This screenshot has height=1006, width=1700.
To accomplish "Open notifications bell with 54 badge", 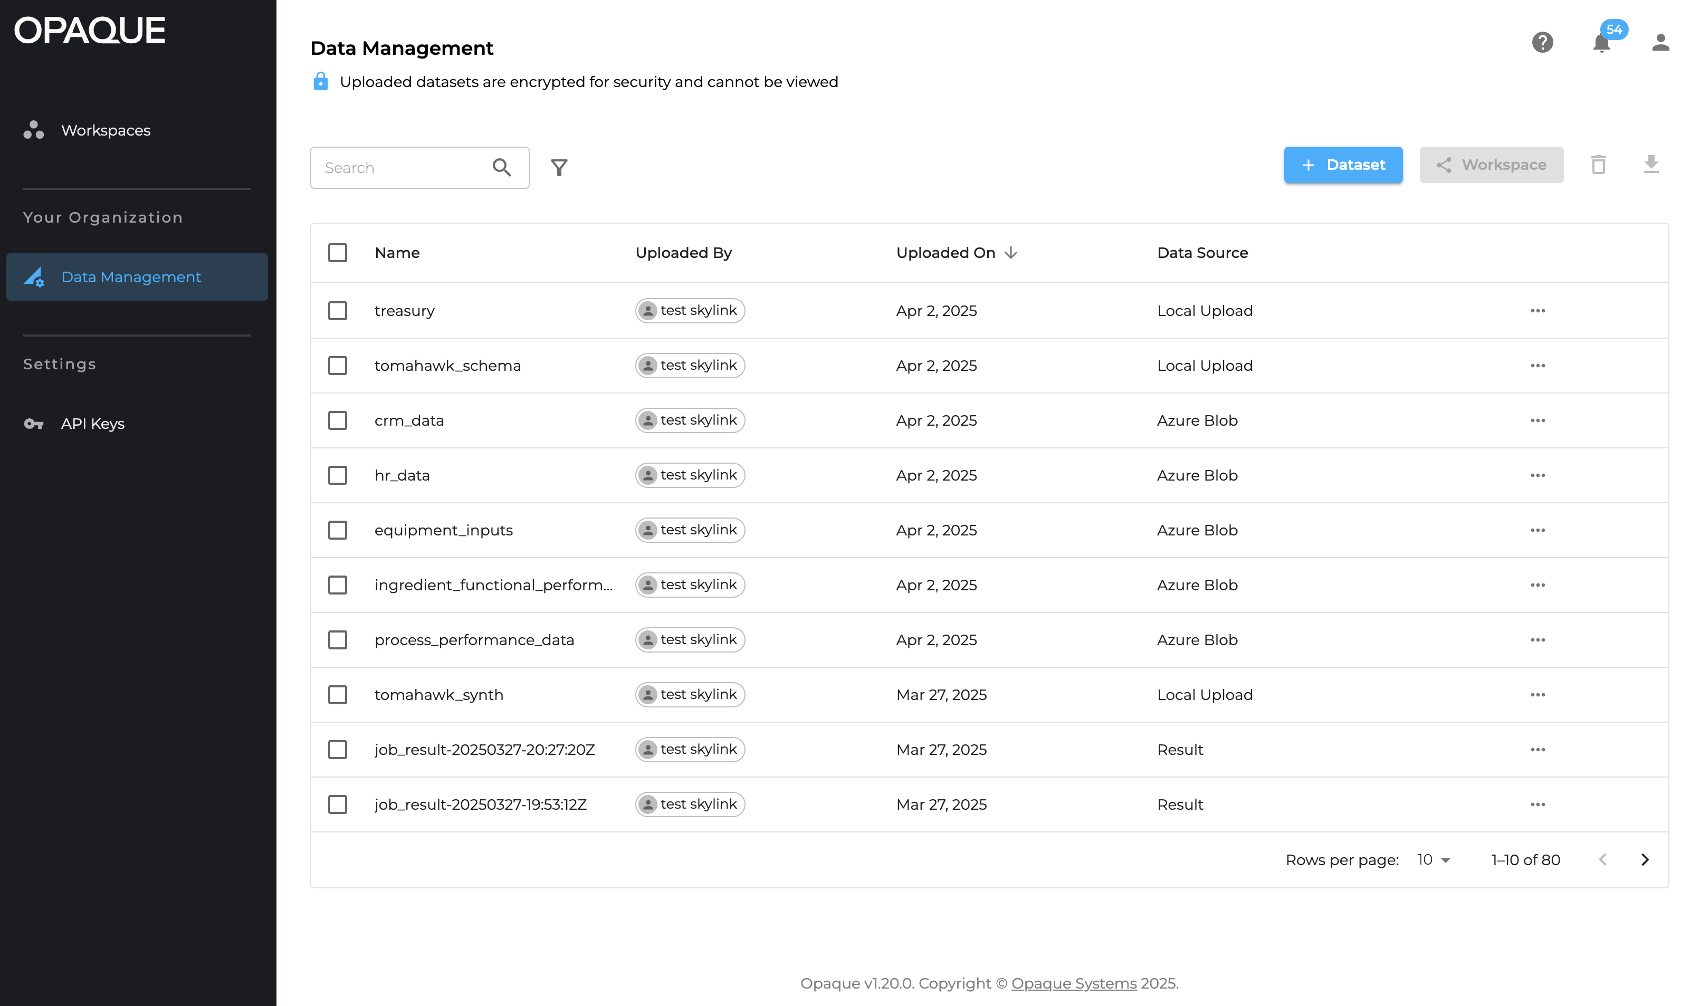I will coord(1601,43).
